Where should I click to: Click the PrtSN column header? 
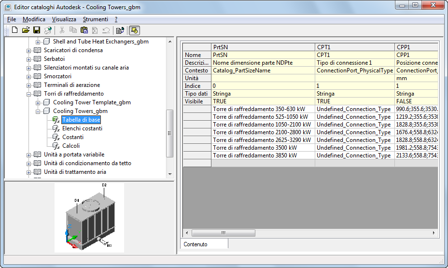tap(263, 47)
